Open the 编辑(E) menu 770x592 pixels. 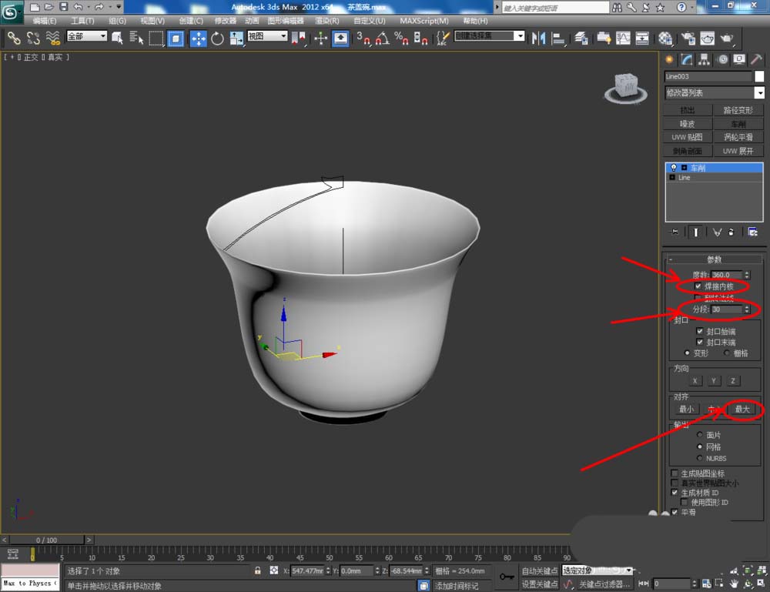pos(45,21)
